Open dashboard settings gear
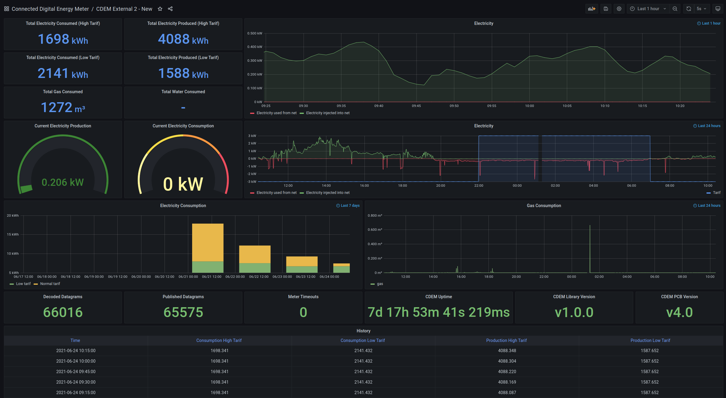This screenshot has height=398, width=726. pos(619,8)
